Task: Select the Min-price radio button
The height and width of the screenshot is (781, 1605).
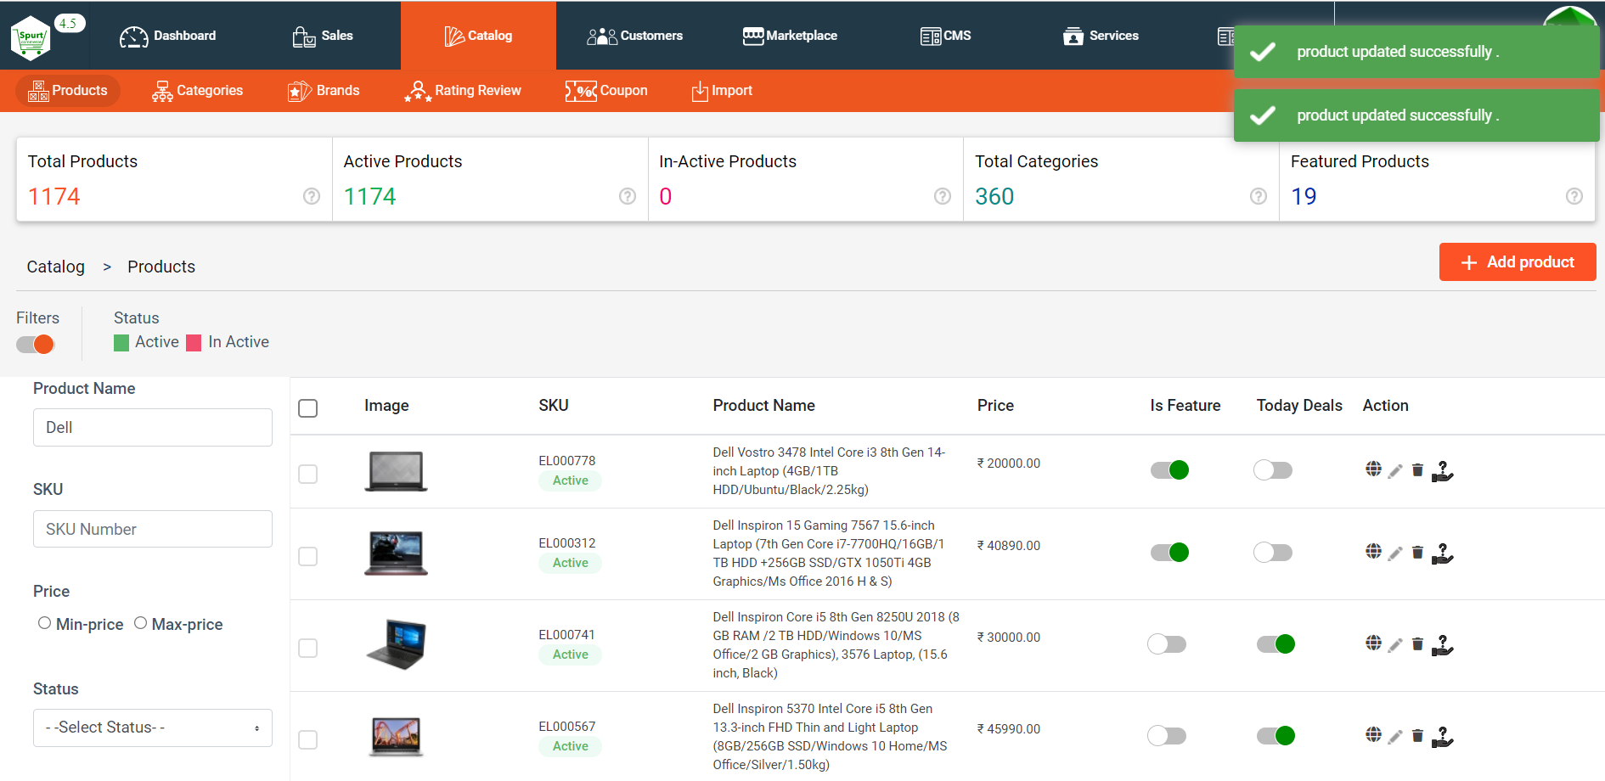Action: click(x=44, y=623)
